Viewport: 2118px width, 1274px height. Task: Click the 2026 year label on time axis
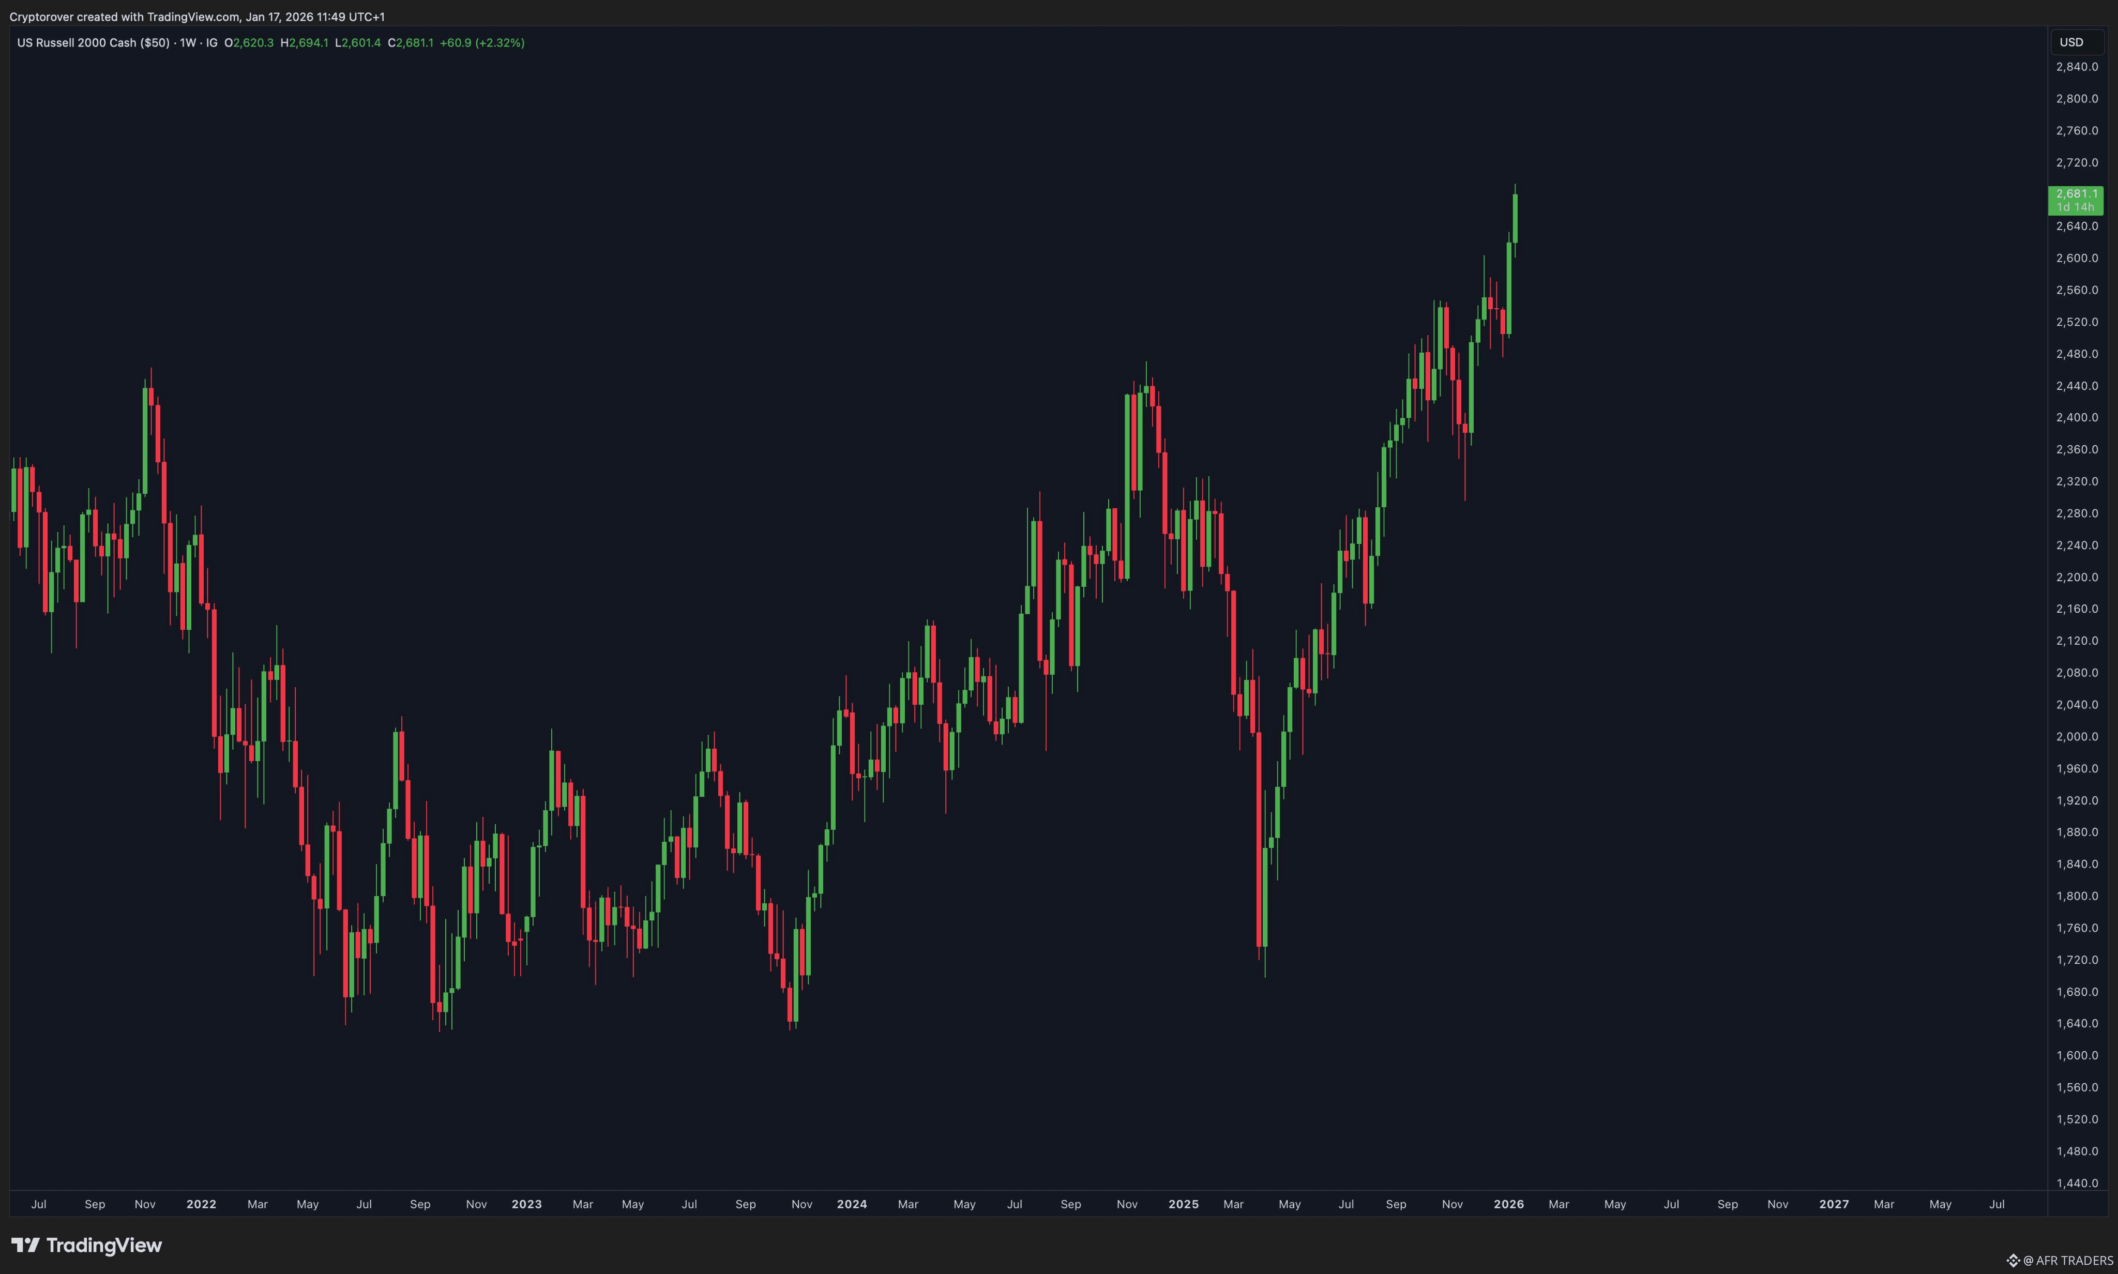point(1508,1204)
